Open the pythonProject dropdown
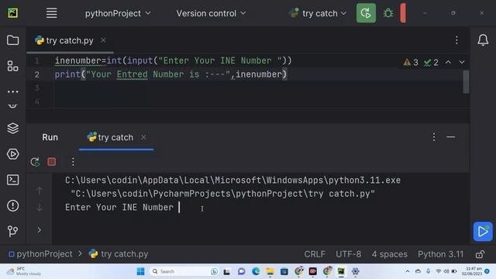Viewport: 496px width, 279px height. coord(118,13)
